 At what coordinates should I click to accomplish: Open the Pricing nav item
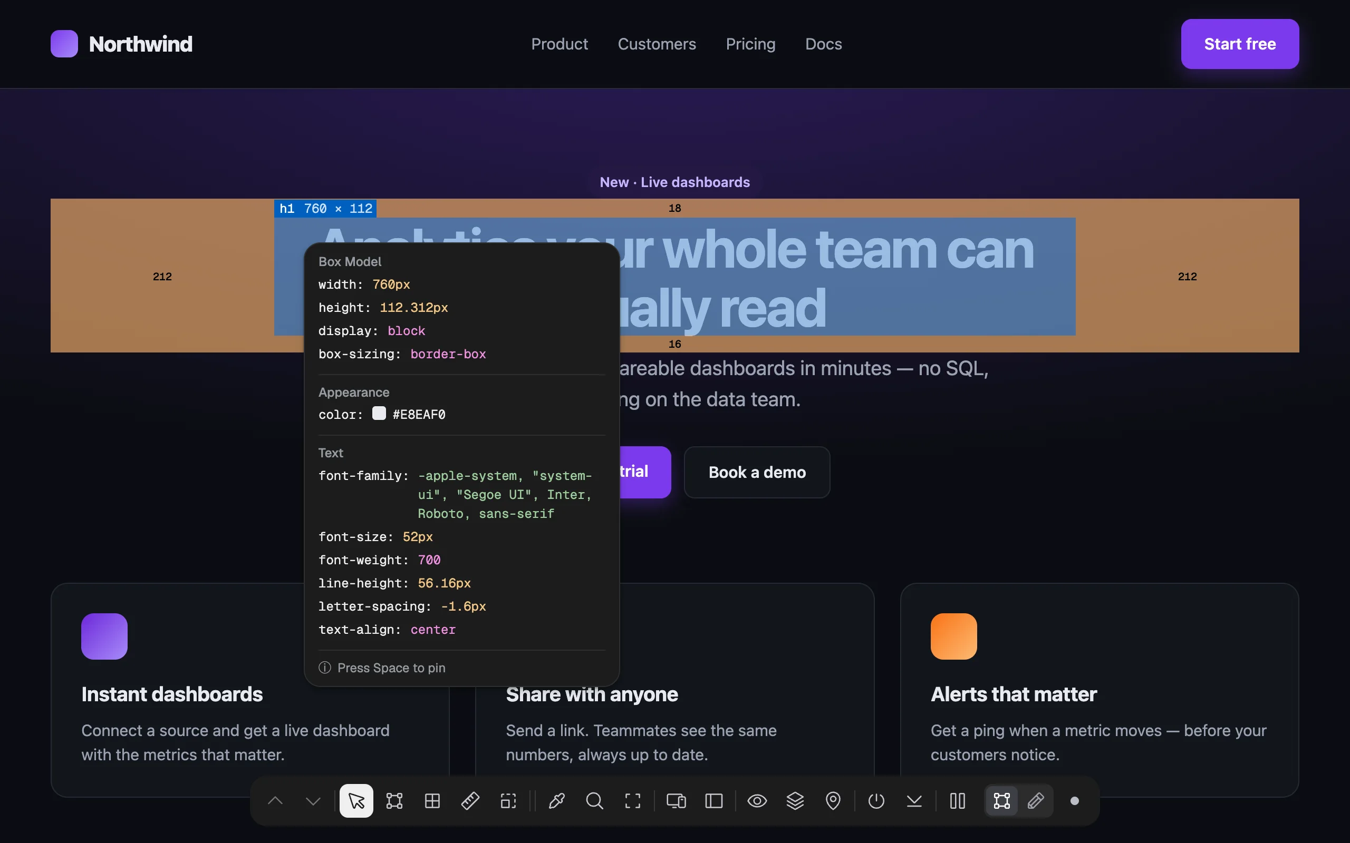(750, 44)
